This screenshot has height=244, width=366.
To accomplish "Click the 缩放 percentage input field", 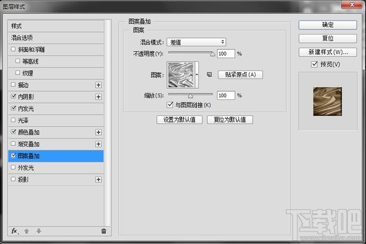I will (x=226, y=95).
